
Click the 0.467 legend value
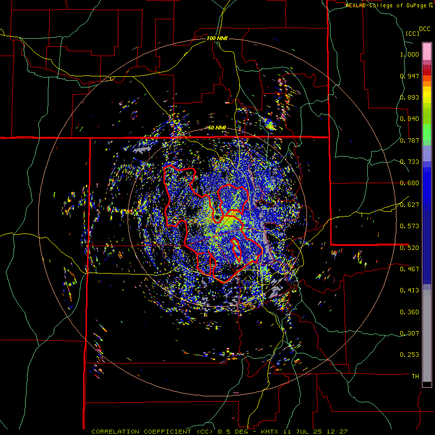click(x=409, y=269)
